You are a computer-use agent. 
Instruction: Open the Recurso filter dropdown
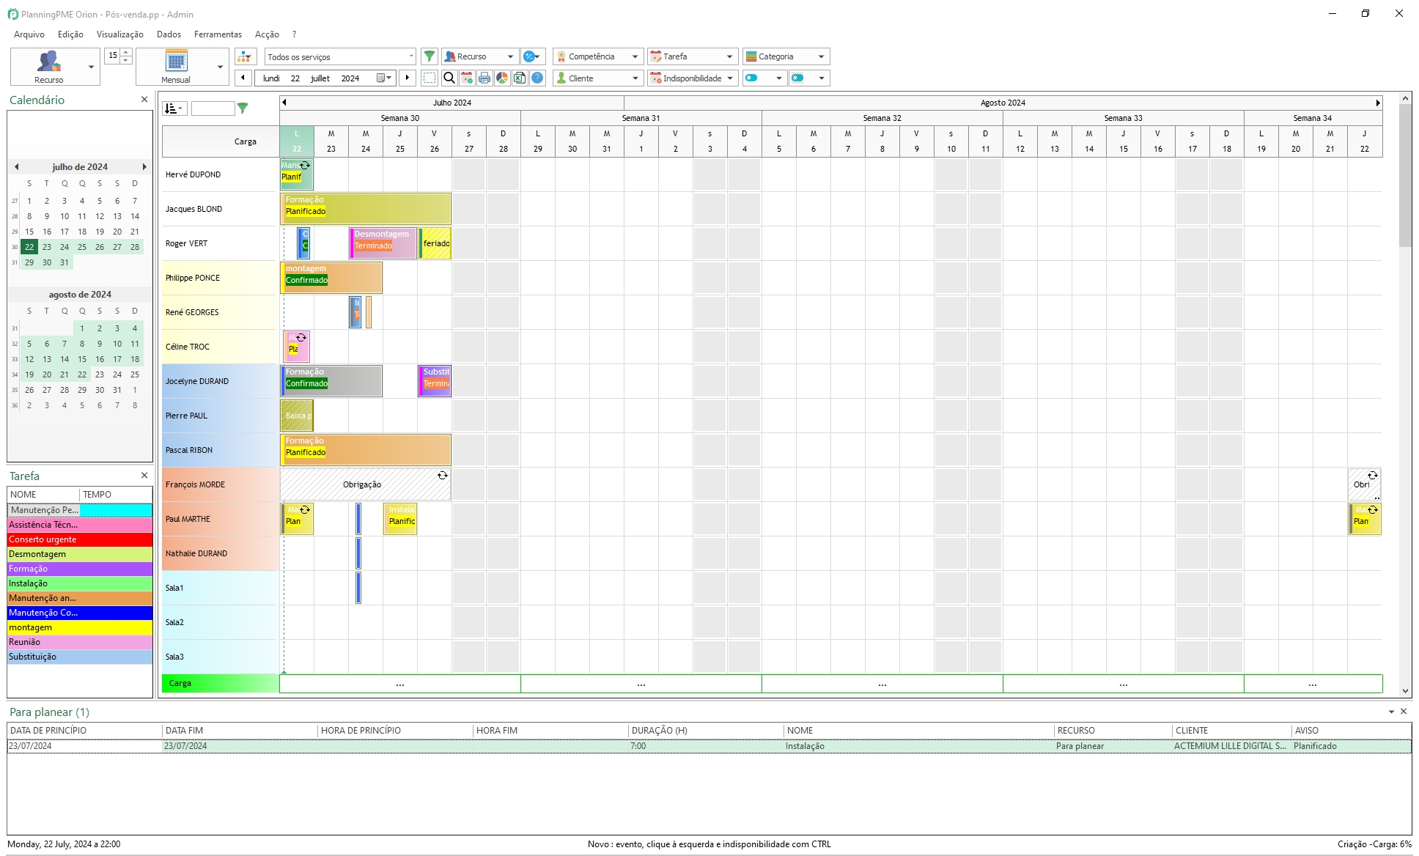480,56
